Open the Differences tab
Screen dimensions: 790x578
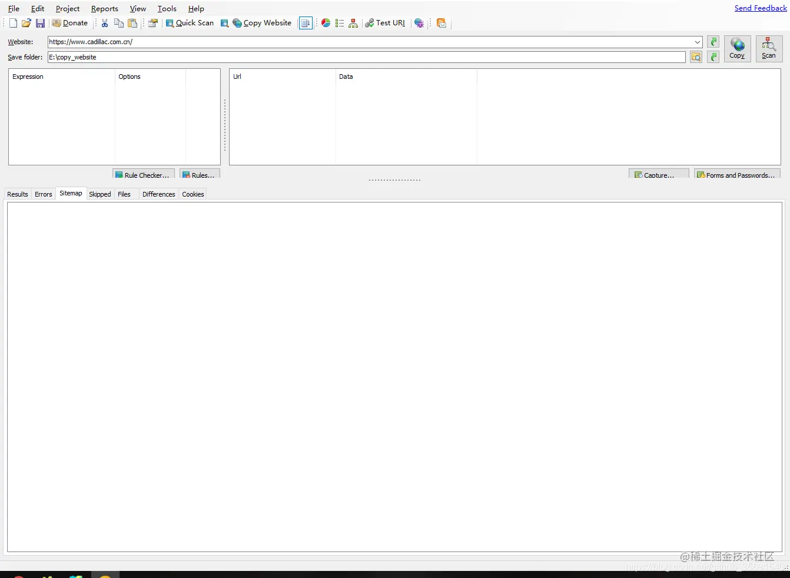(159, 194)
